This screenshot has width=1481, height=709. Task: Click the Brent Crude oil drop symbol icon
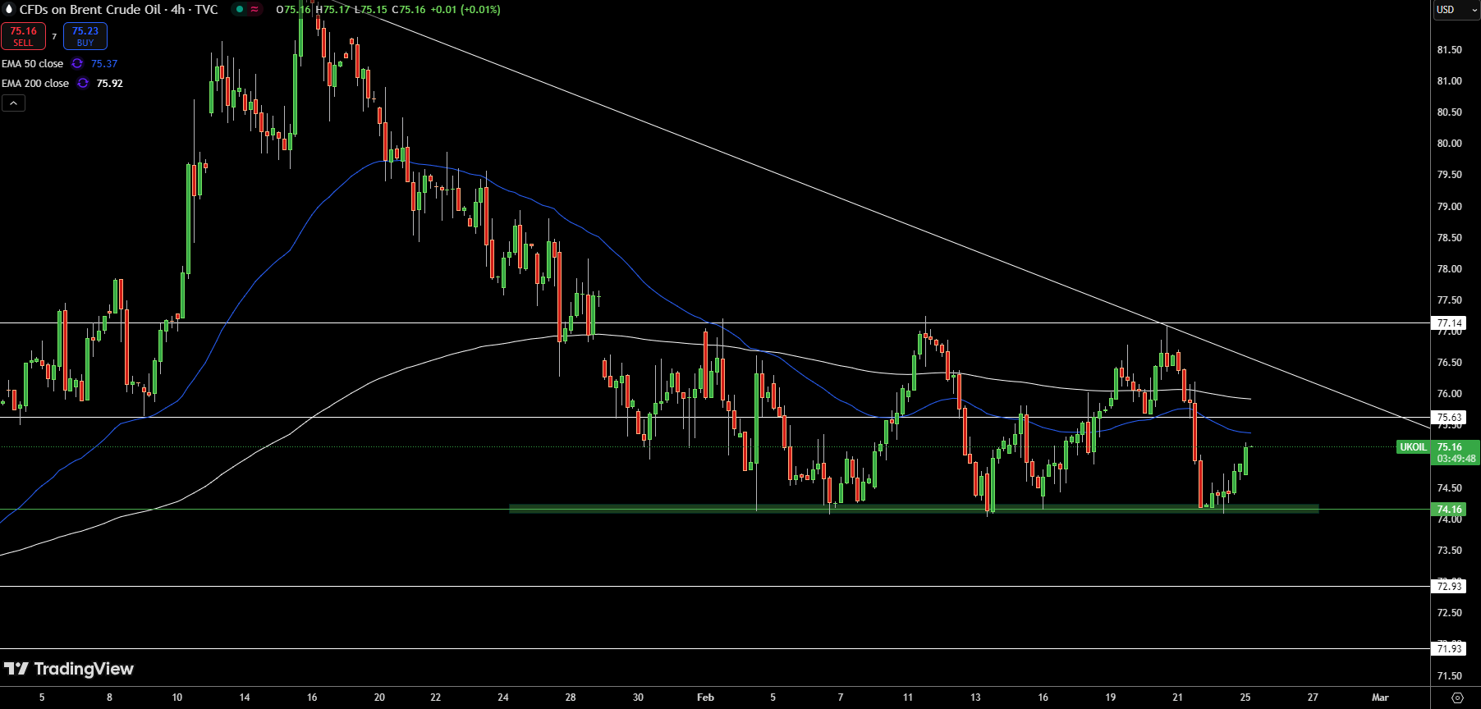[x=9, y=9]
